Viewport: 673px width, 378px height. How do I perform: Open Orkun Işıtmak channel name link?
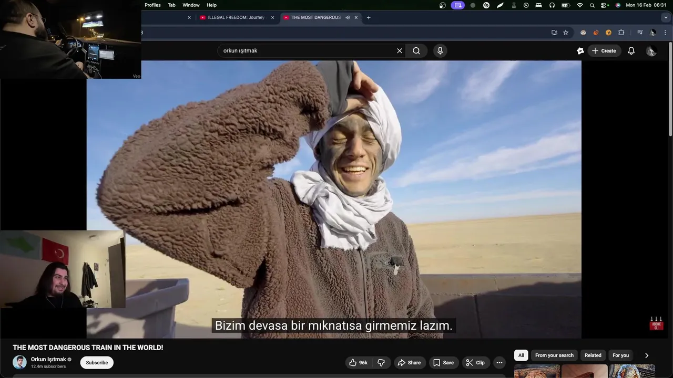click(x=48, y=360)
